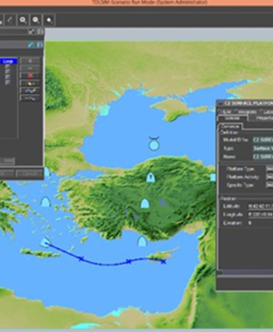Select the Common sub-tab

pos(230,126)
